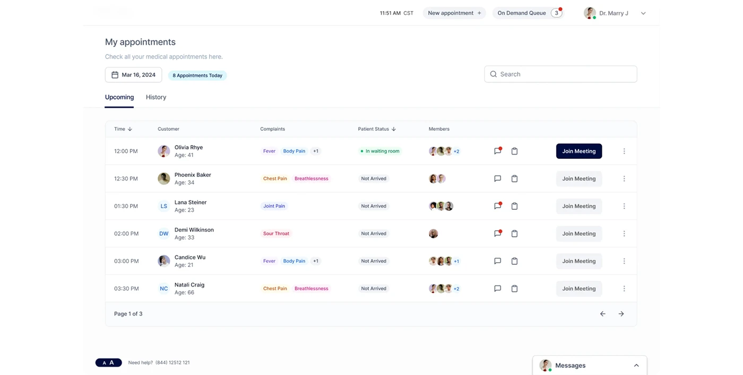Click the Customer column header
743x375 pixels.
pyautogui.click(x=168, y=129)
